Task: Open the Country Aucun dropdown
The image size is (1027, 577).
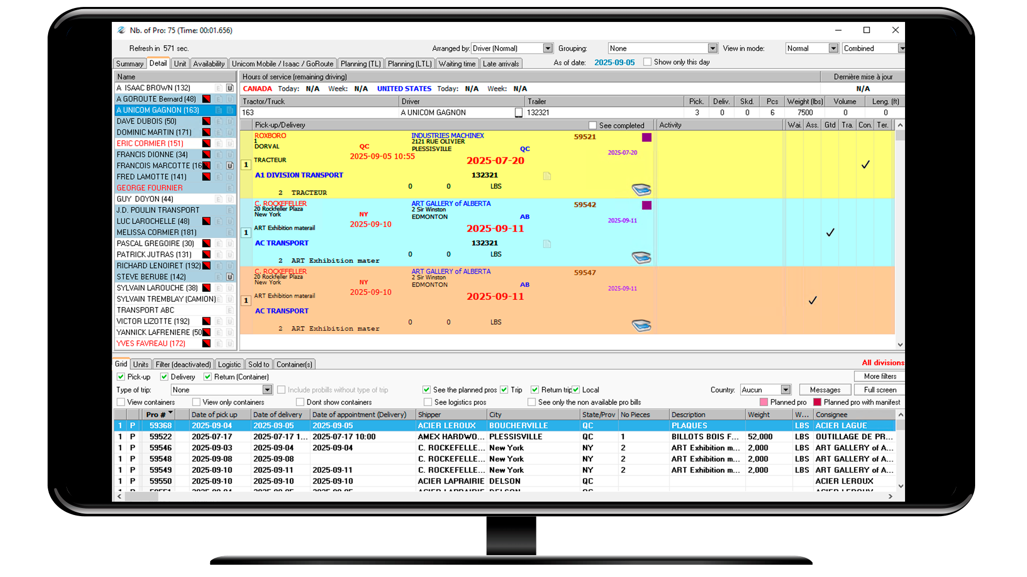Action: (x=785, y=390)
